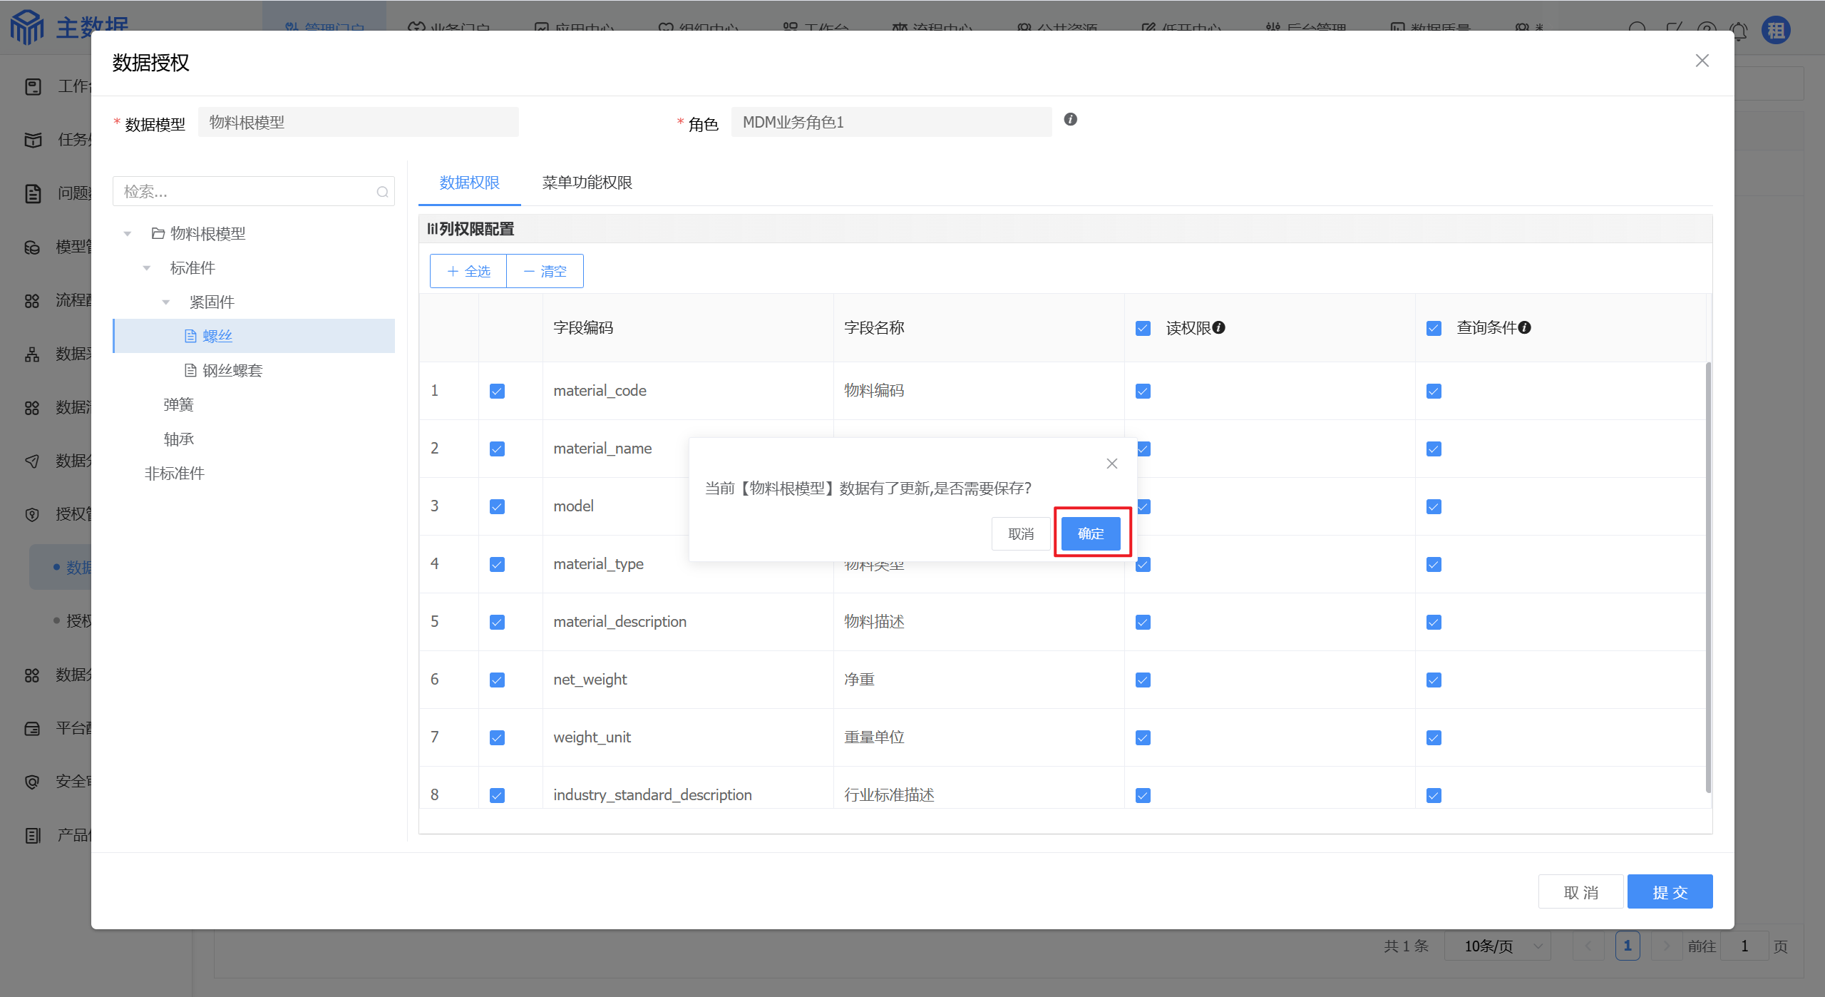
Task: Close the save confirmation popup with X
Action: tap(1111, 464)
